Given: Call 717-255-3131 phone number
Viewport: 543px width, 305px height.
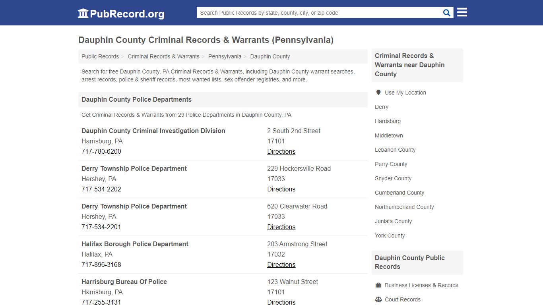Looking at the screenshot, I should pyautogui.click(x=101, y=302).
